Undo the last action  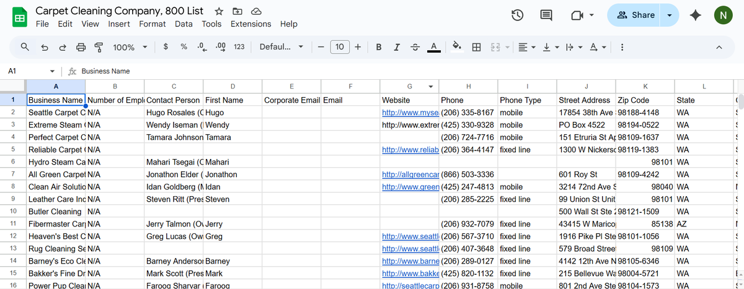(x=44, y=47)
